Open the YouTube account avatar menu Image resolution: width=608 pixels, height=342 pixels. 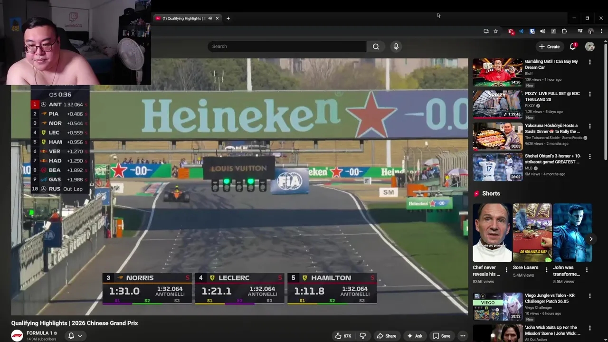click(590, 47)
